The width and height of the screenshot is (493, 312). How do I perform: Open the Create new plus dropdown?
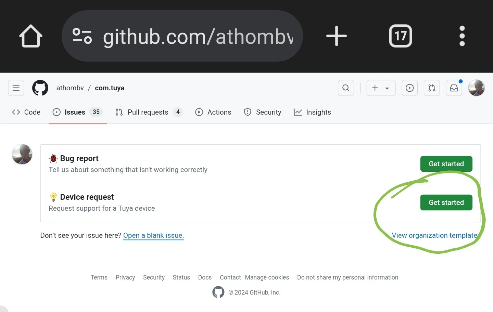381,88
